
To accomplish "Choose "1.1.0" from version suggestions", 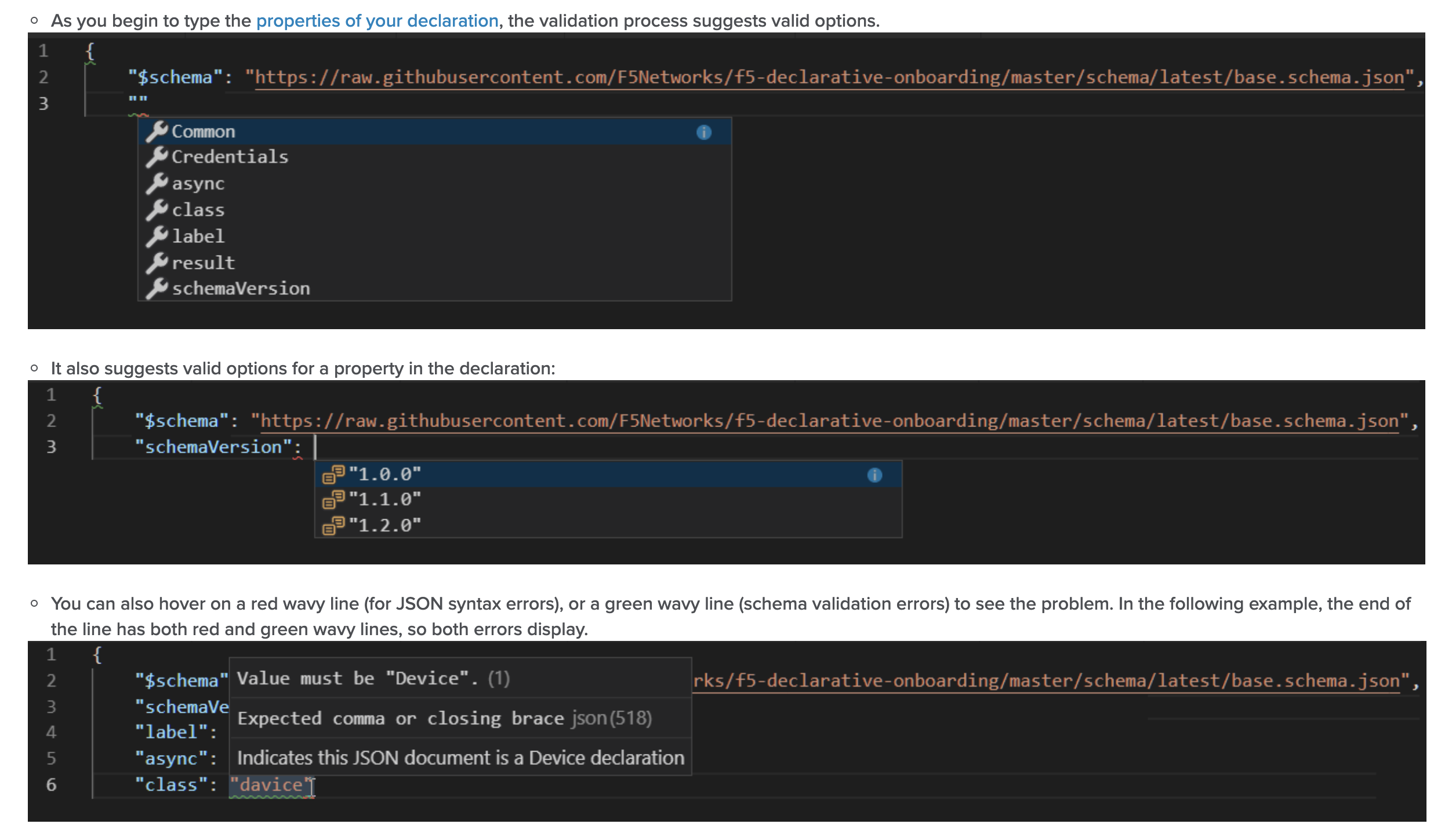I will (x=384, y=500).
